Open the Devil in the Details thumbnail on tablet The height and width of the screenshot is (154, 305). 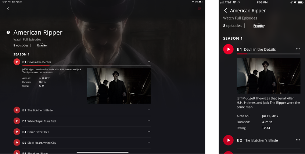click(119, 86)
